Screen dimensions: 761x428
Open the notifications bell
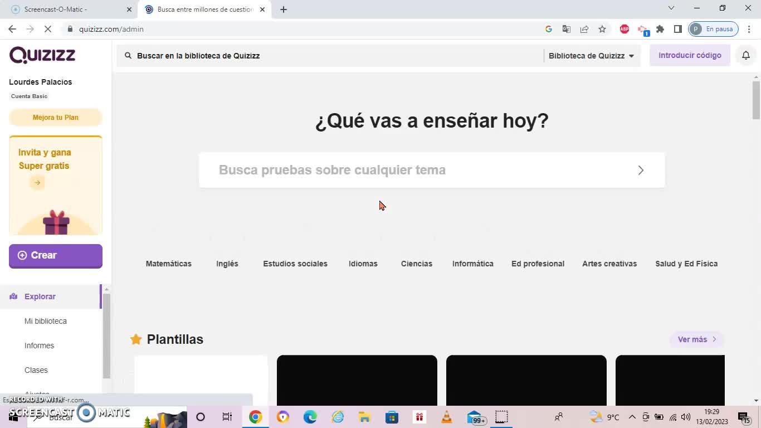[x=746, y=55]
